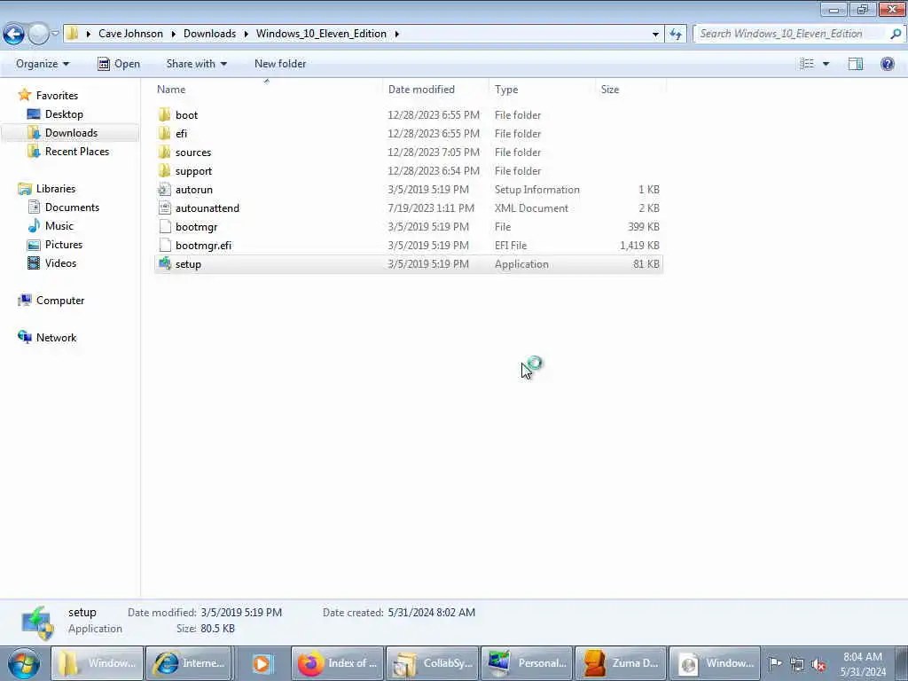Image resolution: width=908 pixels, height=681 pixels.
Task: Click the Windows Start orb
Action: point(24,663)
